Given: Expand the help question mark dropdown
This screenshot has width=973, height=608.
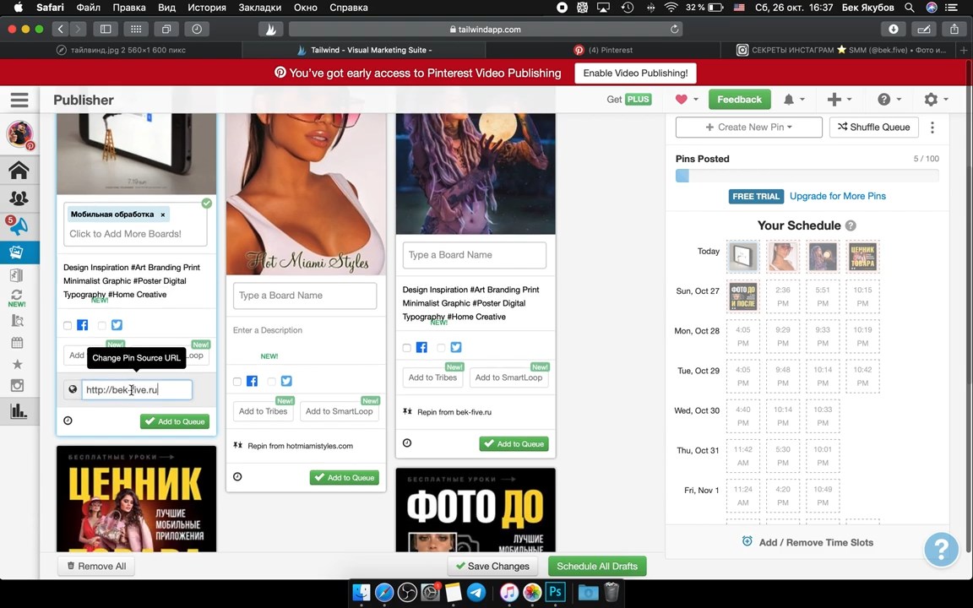Looking at the screenshot, I should (x=888, y=100).
